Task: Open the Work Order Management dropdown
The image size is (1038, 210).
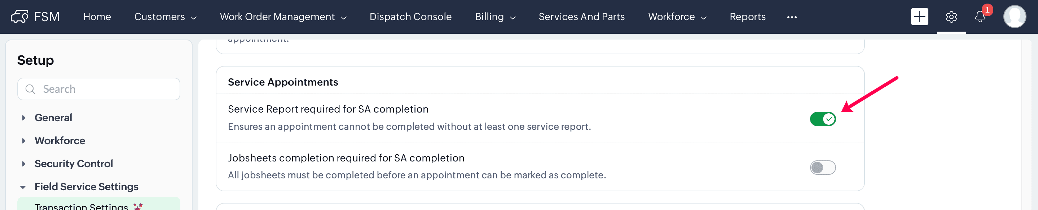Action: (283, 17)
